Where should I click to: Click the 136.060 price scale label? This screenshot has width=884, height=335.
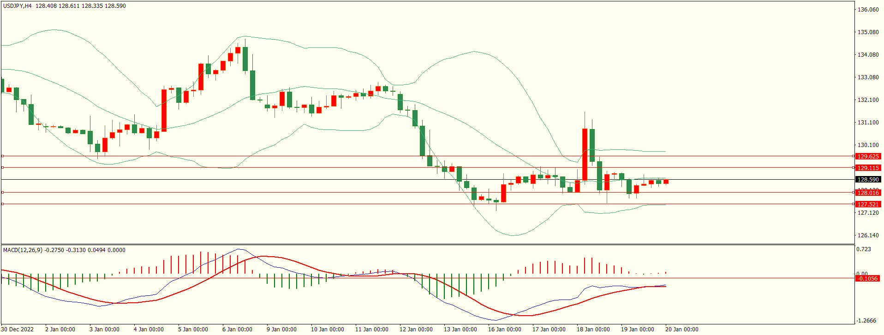point(868,10)
